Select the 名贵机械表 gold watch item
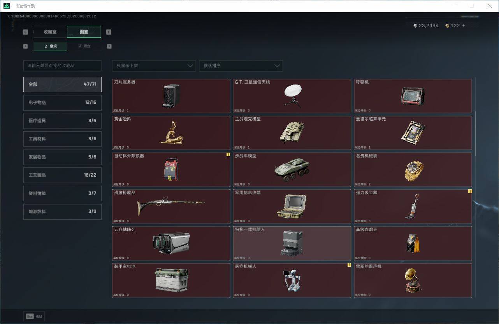This screenshot has width=499, height=324. [413, 170]
